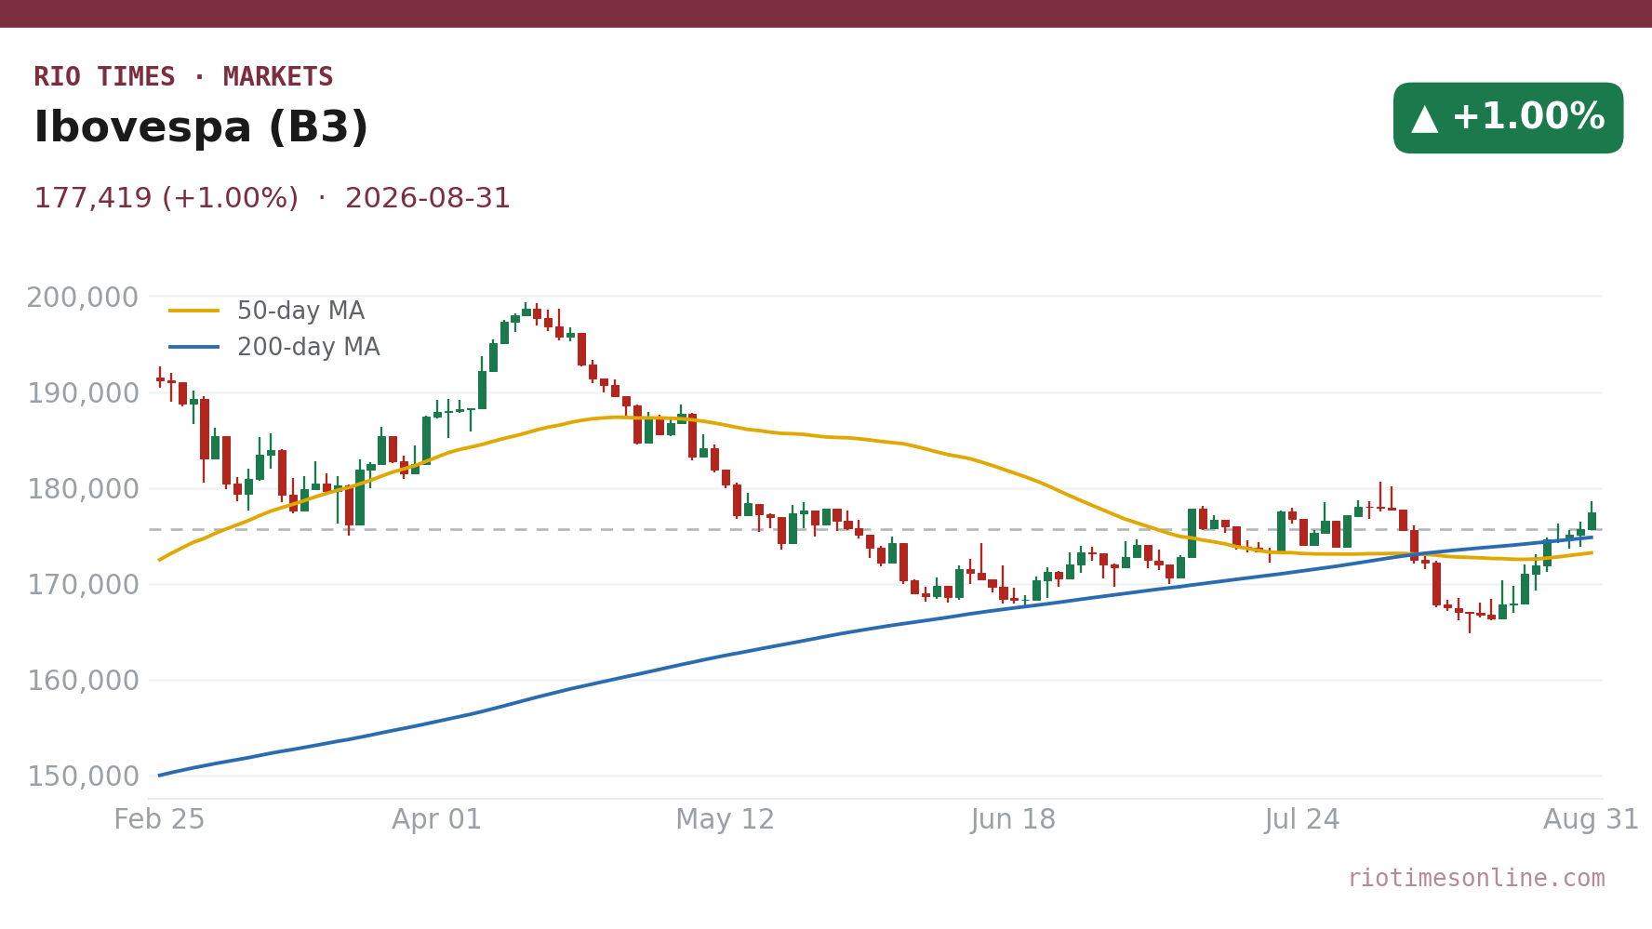The width and height of the screenshot is (1652, 929).
Task: Click the riotimesonline.com source text
Action: pos(1476,879)
